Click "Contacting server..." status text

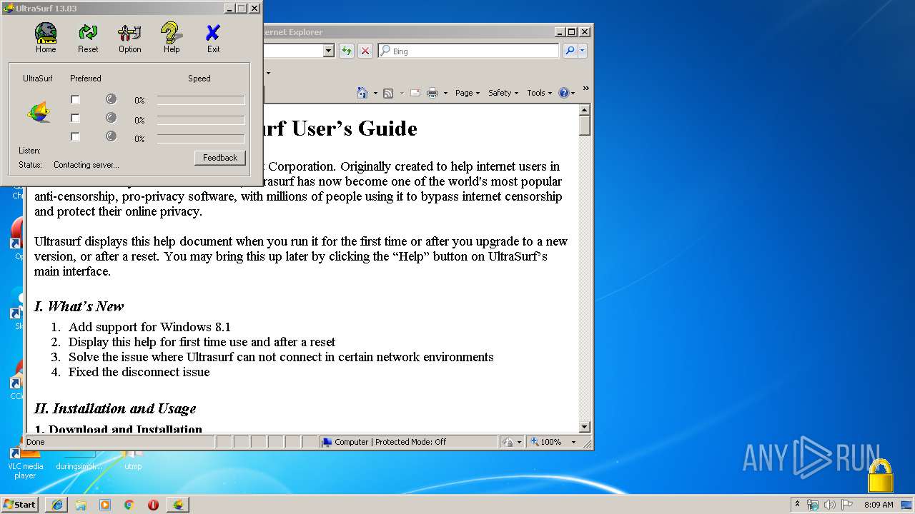[86, 165]
